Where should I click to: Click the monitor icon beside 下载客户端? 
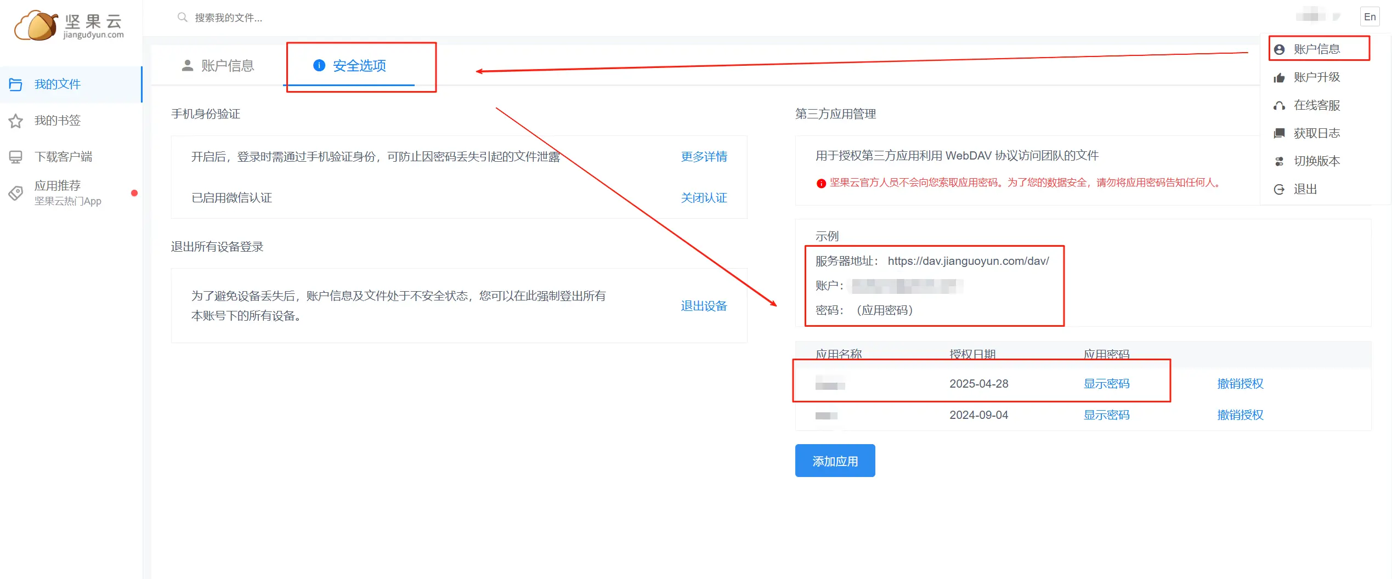point(15,157)
